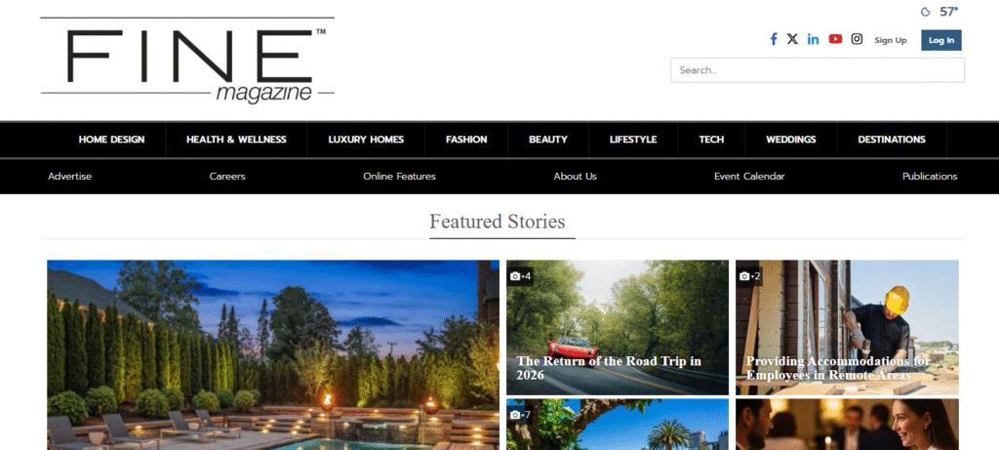Click camera icon on Accommodations story

pos(744,276)
